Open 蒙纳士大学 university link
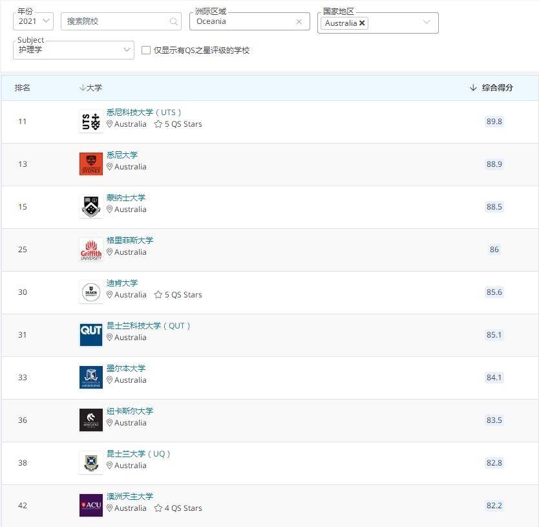539x527 pixels. coord(126,198)
